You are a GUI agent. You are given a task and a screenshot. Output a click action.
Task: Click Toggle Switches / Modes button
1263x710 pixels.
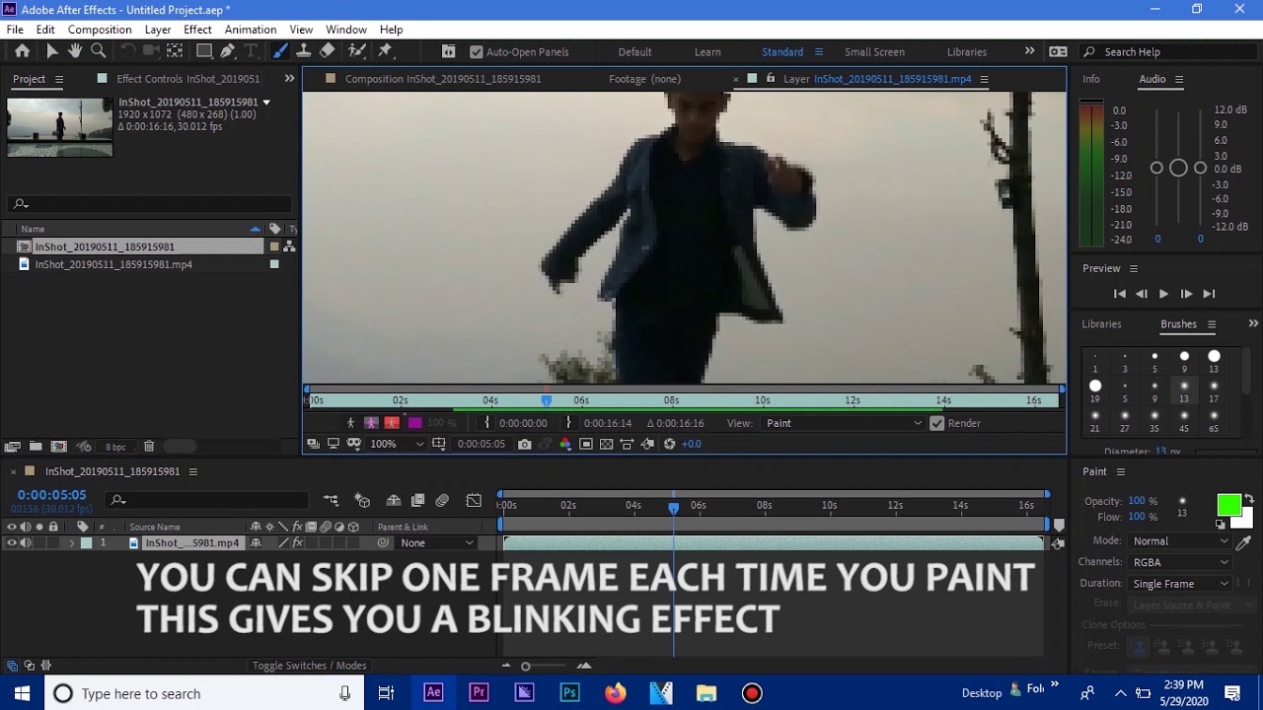pos(309,666)
